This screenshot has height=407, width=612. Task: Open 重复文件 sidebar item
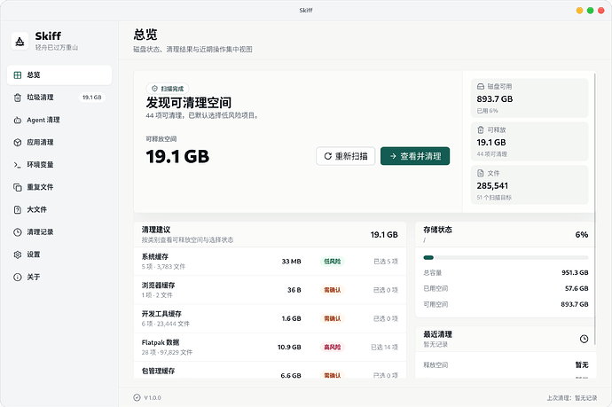[59, 187]
